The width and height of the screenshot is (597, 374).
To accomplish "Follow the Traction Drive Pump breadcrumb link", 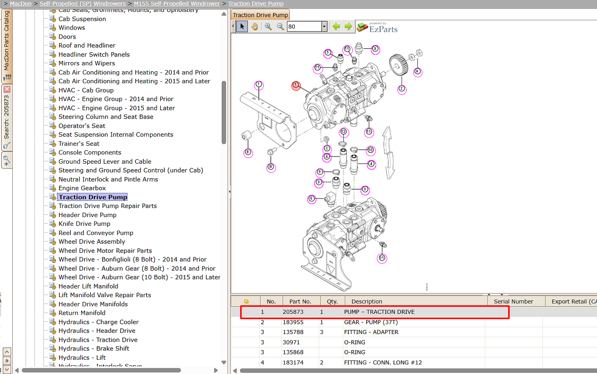I will coord(256,4).
